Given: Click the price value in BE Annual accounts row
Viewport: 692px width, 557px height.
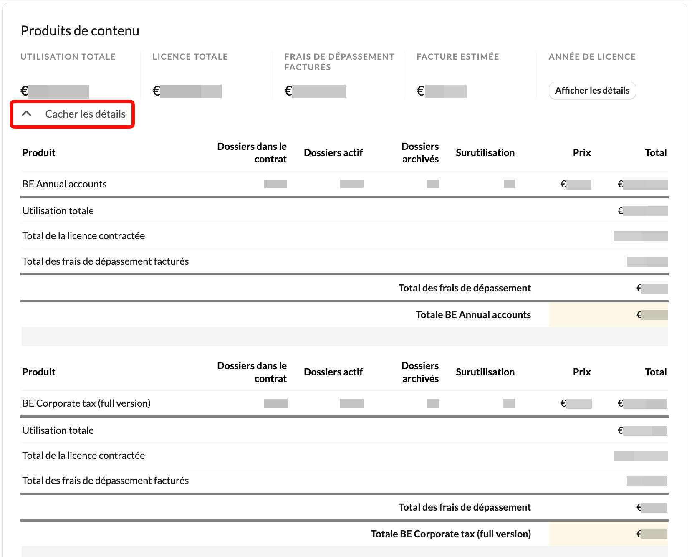Looking at the screenshot, I should 576,184.
